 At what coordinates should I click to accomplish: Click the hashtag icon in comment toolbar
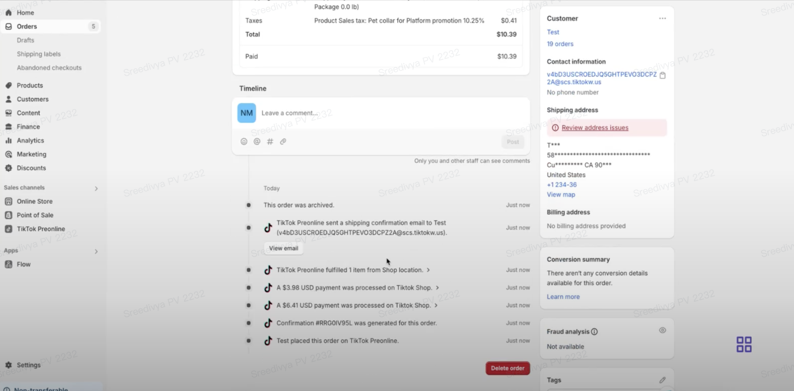click(270, 142)
